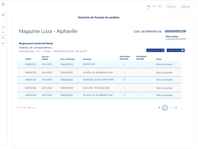
Task: Go to the next page arrow
Action: click(176, 108)
